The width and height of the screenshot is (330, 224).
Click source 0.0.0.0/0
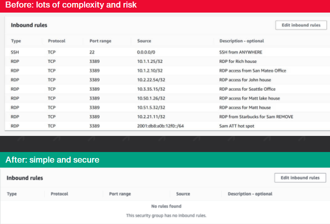146,52
